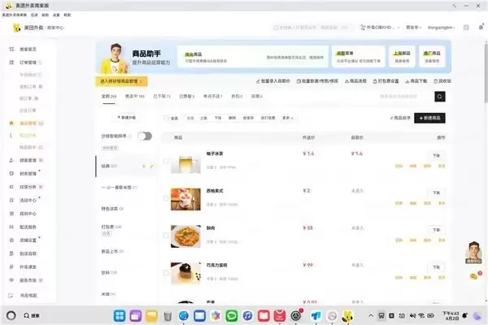Open the notification bell in the header
This screenshot has width=488, height=325.
(481, 28)
